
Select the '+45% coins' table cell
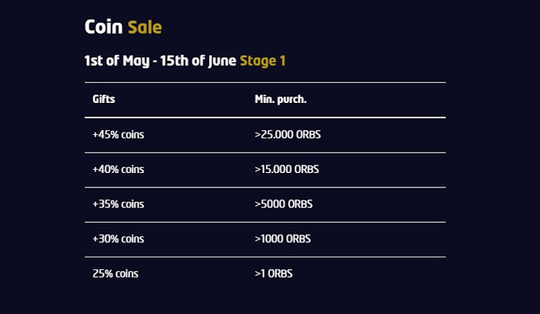[118, 134]
